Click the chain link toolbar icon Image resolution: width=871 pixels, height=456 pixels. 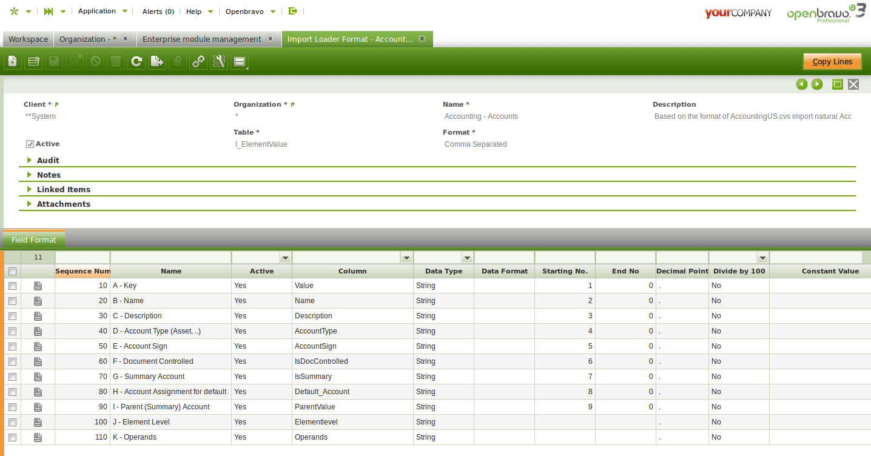198,61
